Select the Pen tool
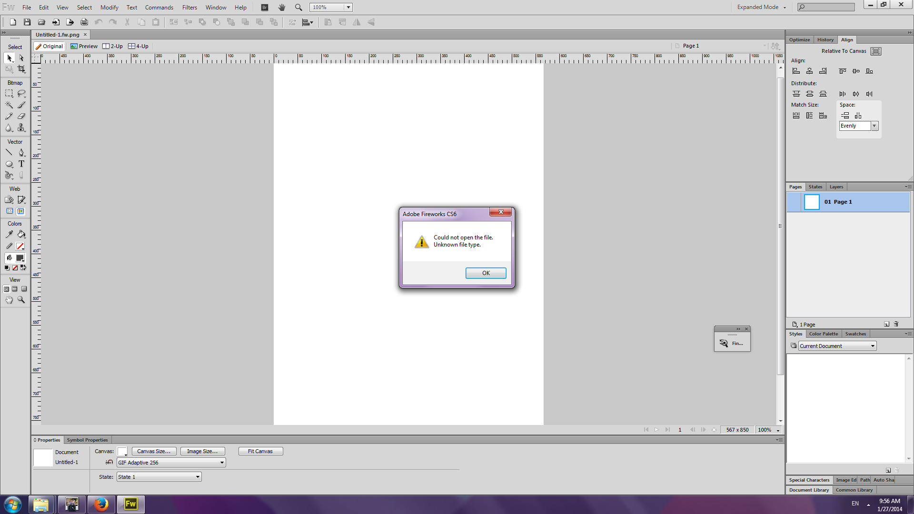Viewport: 914px width, 514px height. pyautogui.click(x=21, y=153)
